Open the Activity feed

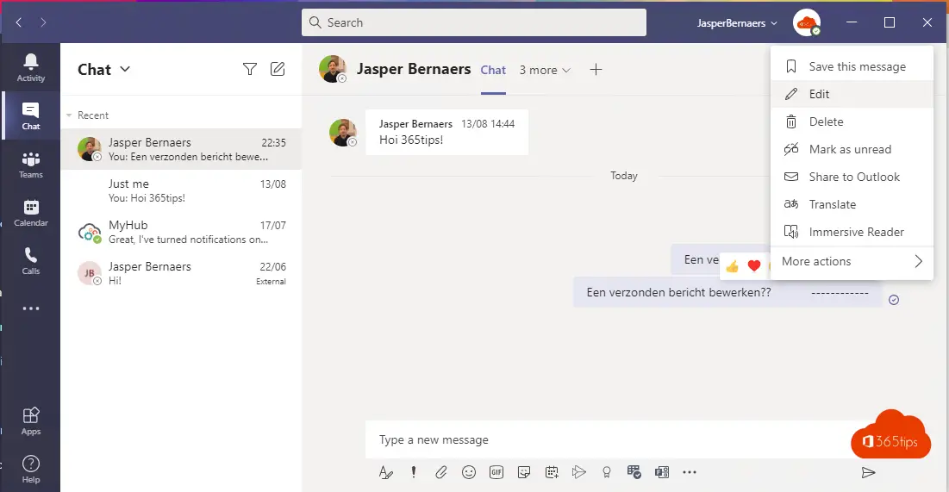[x=31, y=68]
